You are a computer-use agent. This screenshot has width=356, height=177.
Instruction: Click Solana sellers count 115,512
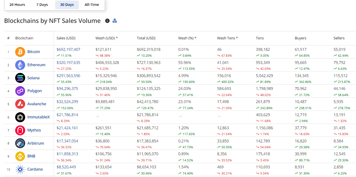coord(341,76)
